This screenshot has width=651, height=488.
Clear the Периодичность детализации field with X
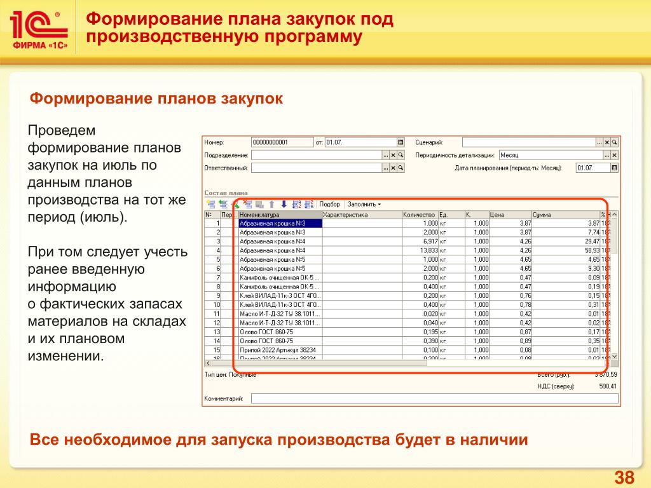[x=615, y=155]
